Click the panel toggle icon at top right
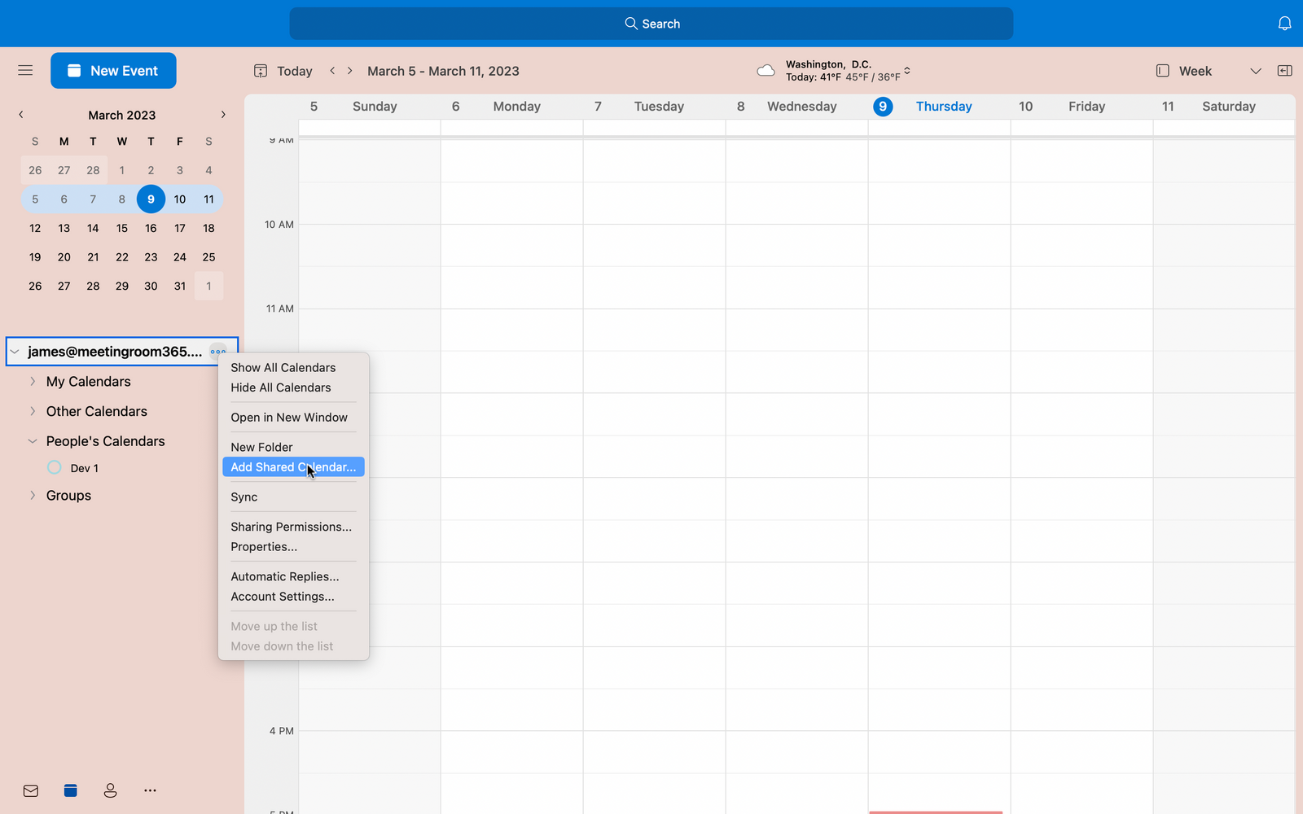 point(1284,71)
